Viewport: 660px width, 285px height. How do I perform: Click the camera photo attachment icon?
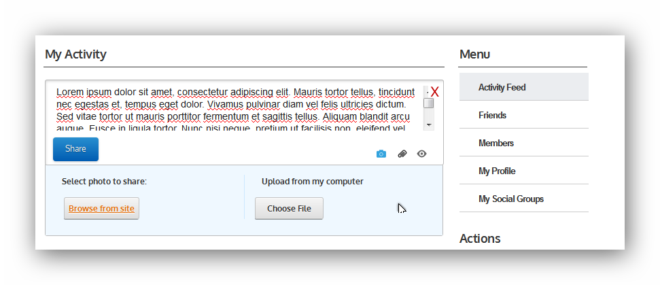(x=381, y=154)
